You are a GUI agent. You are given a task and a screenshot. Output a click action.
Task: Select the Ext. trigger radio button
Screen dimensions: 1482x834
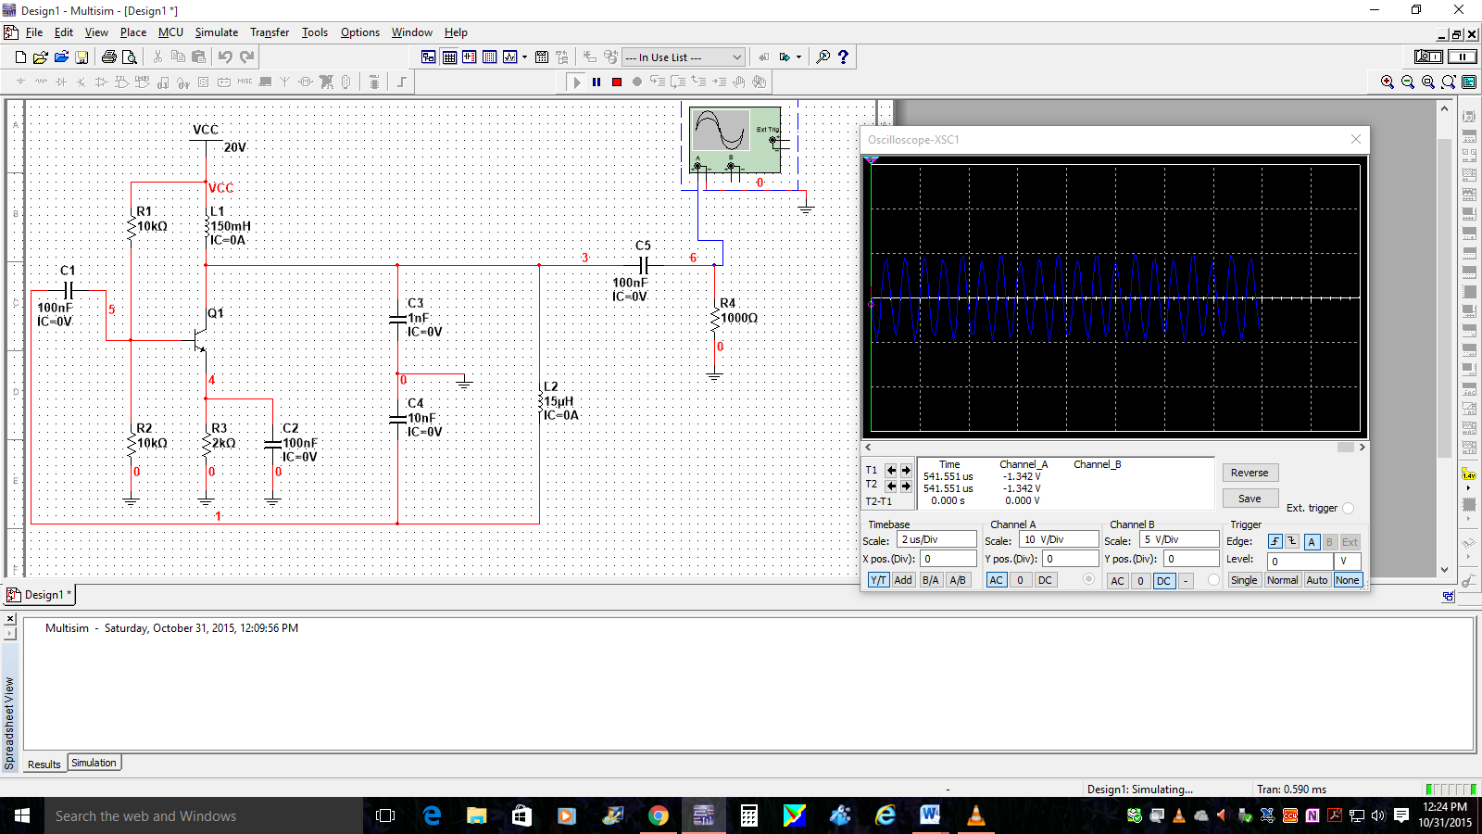pyautogui.click(x=1349, y=508)
